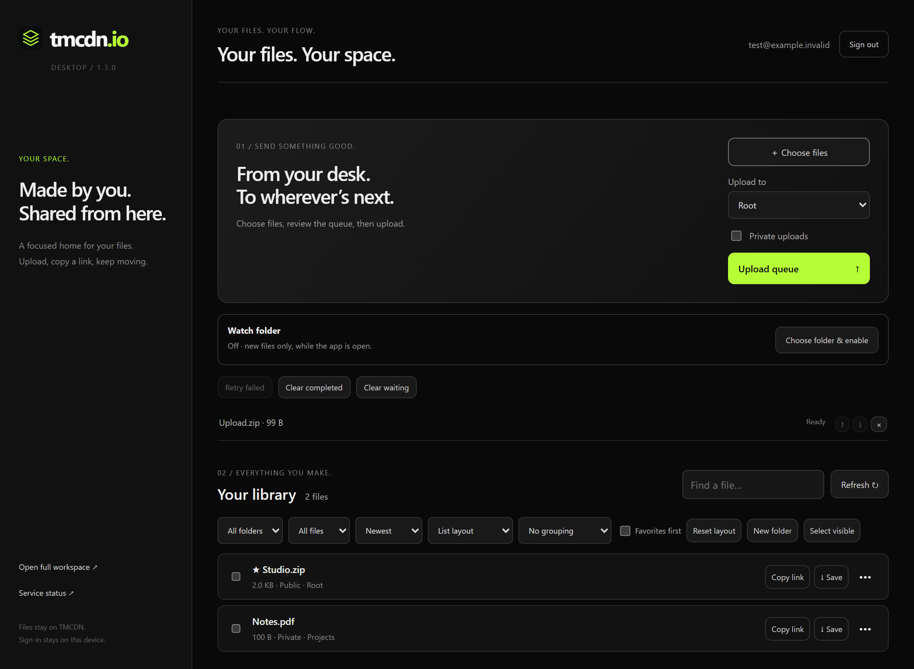Open the All folders filter dropdown

(x=250, y=530)
